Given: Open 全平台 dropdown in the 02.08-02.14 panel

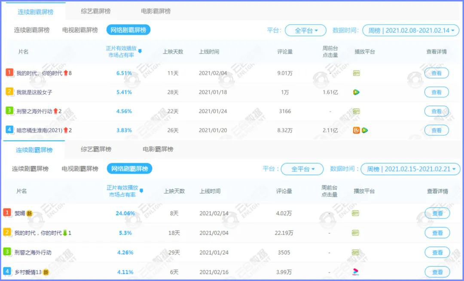Looking at the screenshot, I should click(306, 31).
